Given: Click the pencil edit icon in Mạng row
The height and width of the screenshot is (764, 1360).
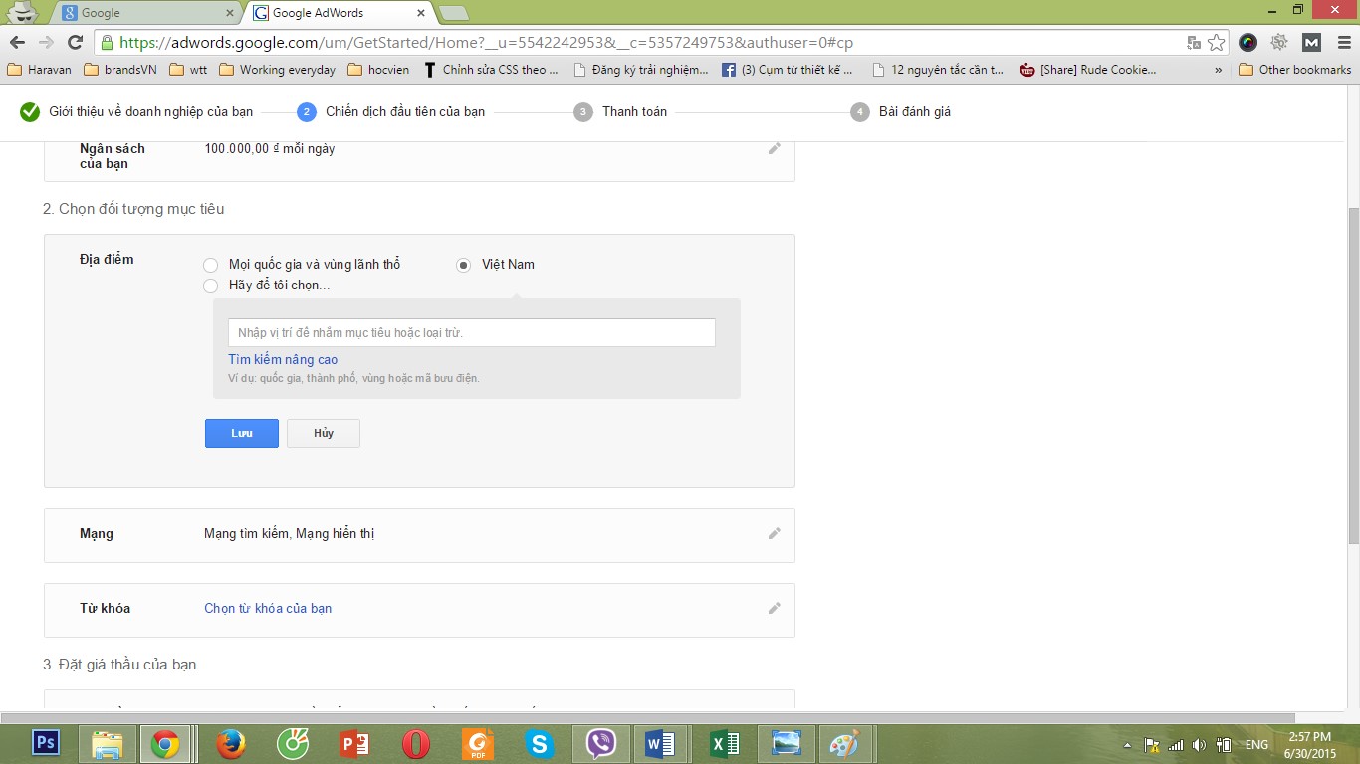Looking at the screenshot, I should [x=774, y=533].
